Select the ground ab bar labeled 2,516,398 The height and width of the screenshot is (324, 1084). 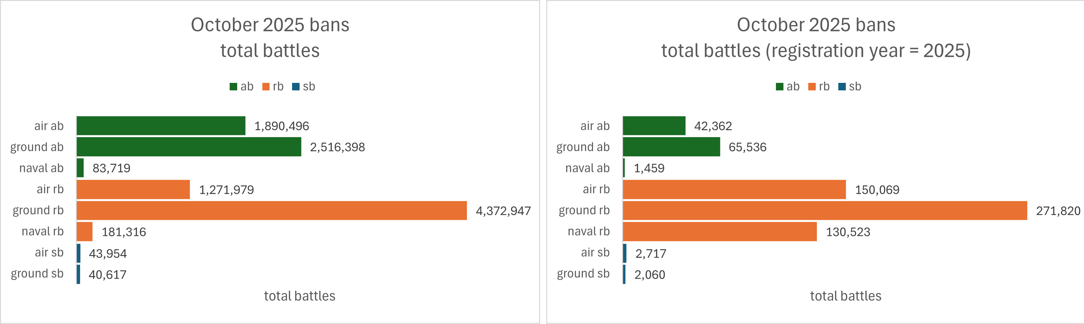pos(189,147)
